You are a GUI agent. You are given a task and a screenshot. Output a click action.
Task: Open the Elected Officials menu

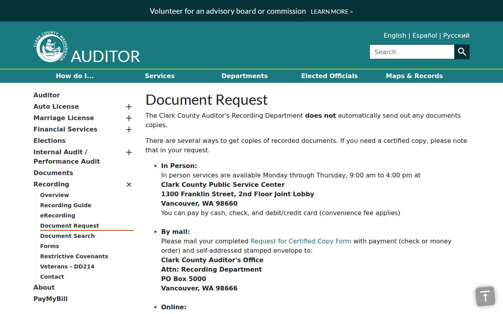pos(329,76)
